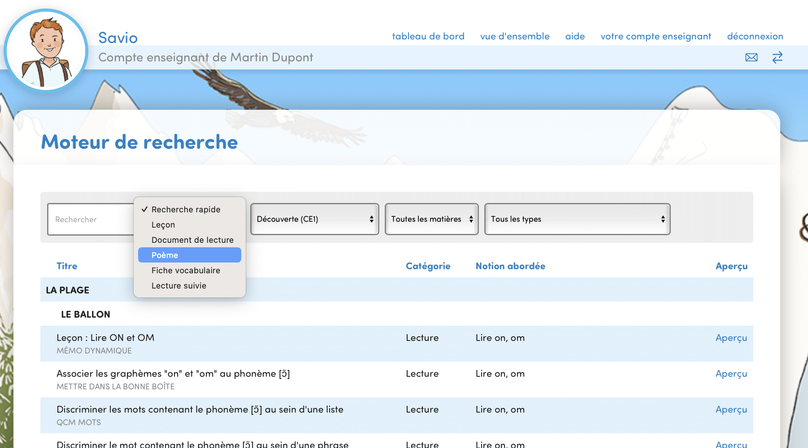Click the account switch arrows icon

[778, 57]
